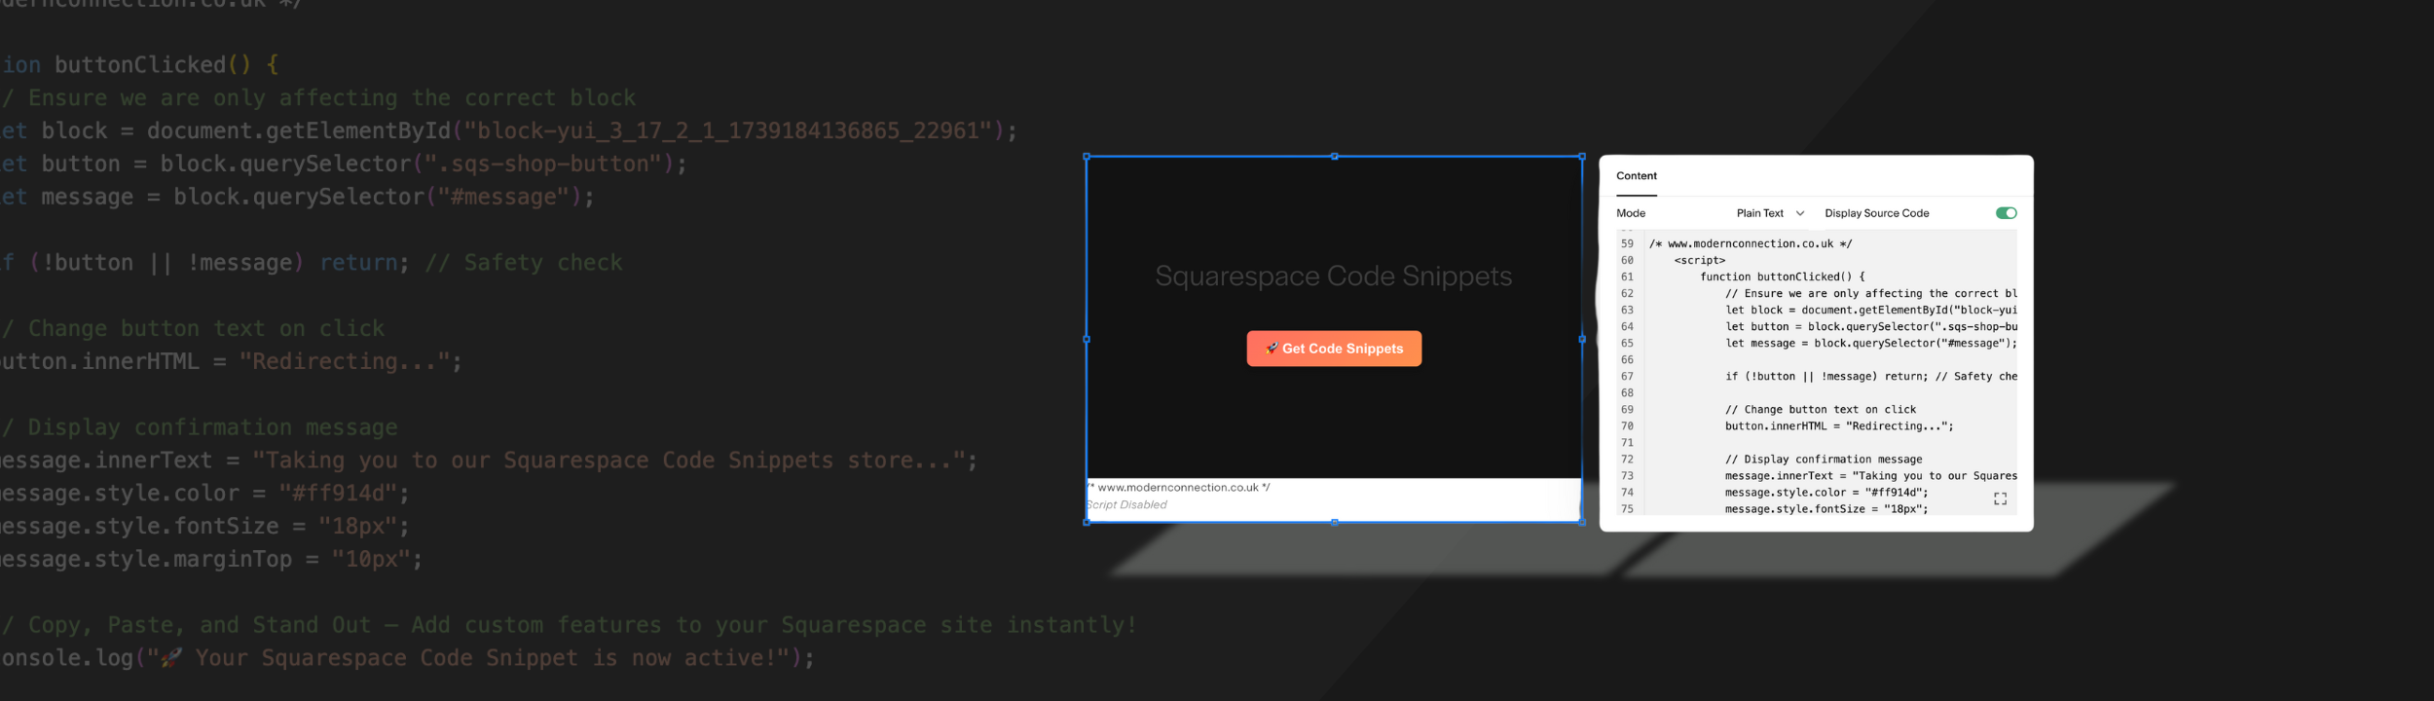Click the Display Source Code label
This screenshot has height=701, width=2434.
click(1876, 213)
